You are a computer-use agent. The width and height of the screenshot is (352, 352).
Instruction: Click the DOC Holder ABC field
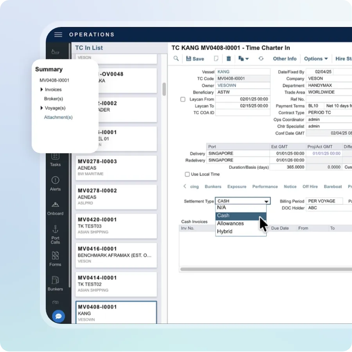click(329, 208)
